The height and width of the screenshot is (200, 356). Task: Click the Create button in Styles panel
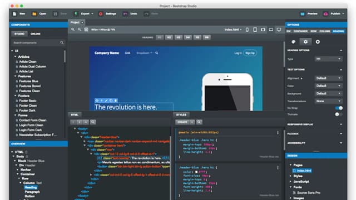click(x=182, y=122)
